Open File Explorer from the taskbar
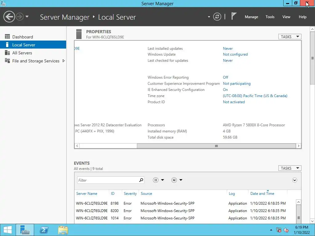 tap(63, 230)
